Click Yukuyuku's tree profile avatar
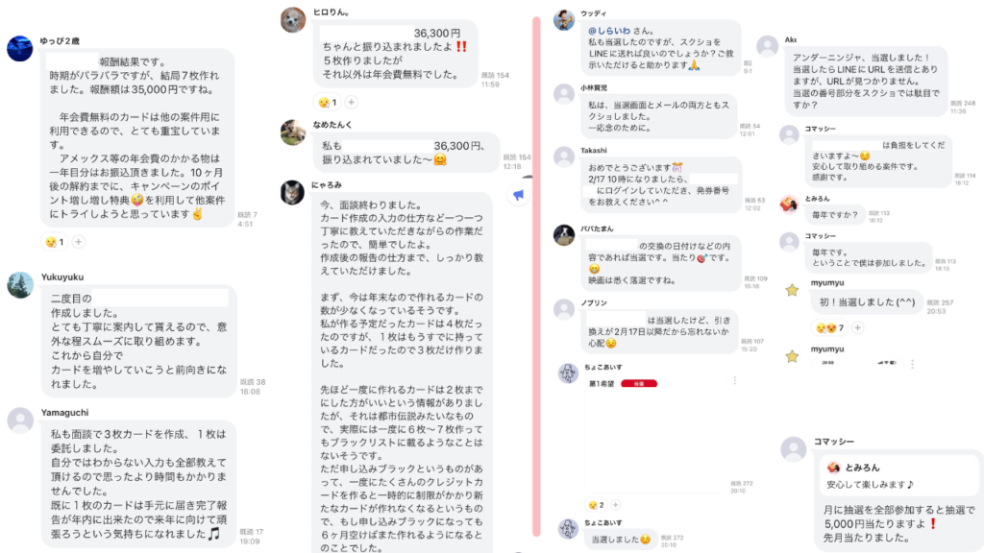The height and width of the screenshot is (553, 984). (20, 284)
